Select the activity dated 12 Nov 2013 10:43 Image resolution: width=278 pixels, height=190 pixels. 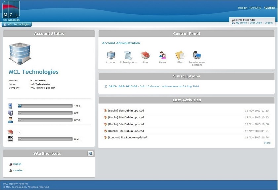[x=186, y=117]
